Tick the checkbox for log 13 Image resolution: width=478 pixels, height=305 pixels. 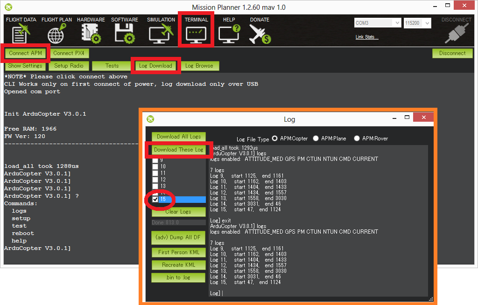click(155, 186)
